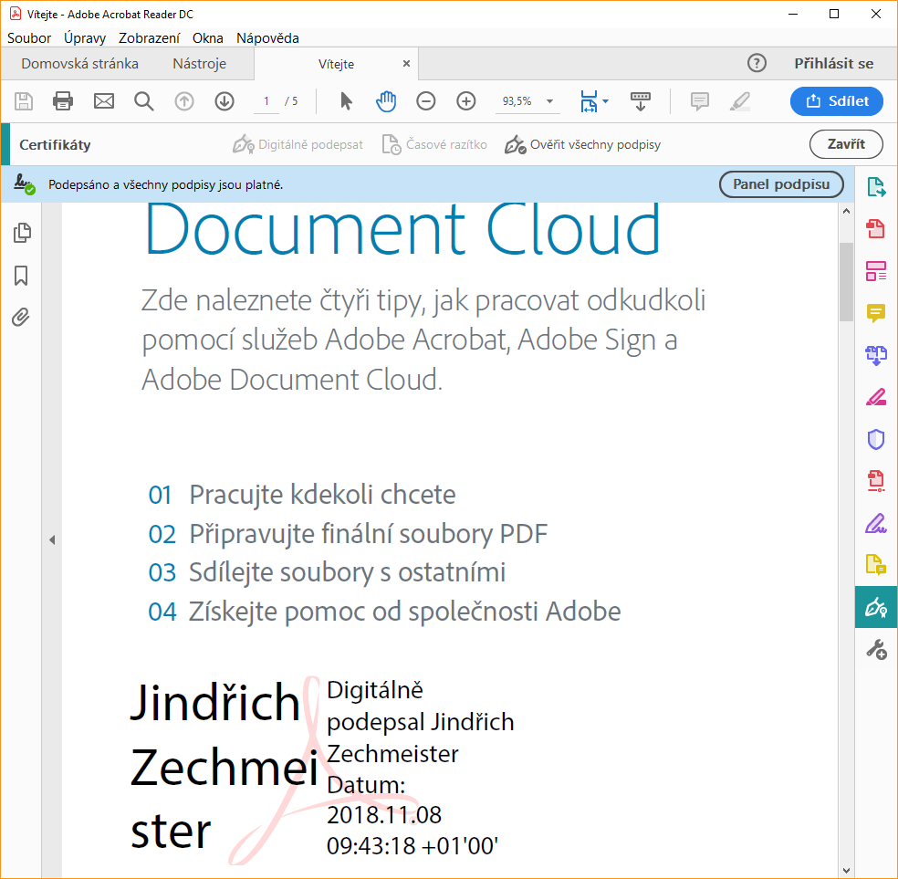898x879 pixels.
Task: Open the Úpravy menu
Action: coord(85,37)
